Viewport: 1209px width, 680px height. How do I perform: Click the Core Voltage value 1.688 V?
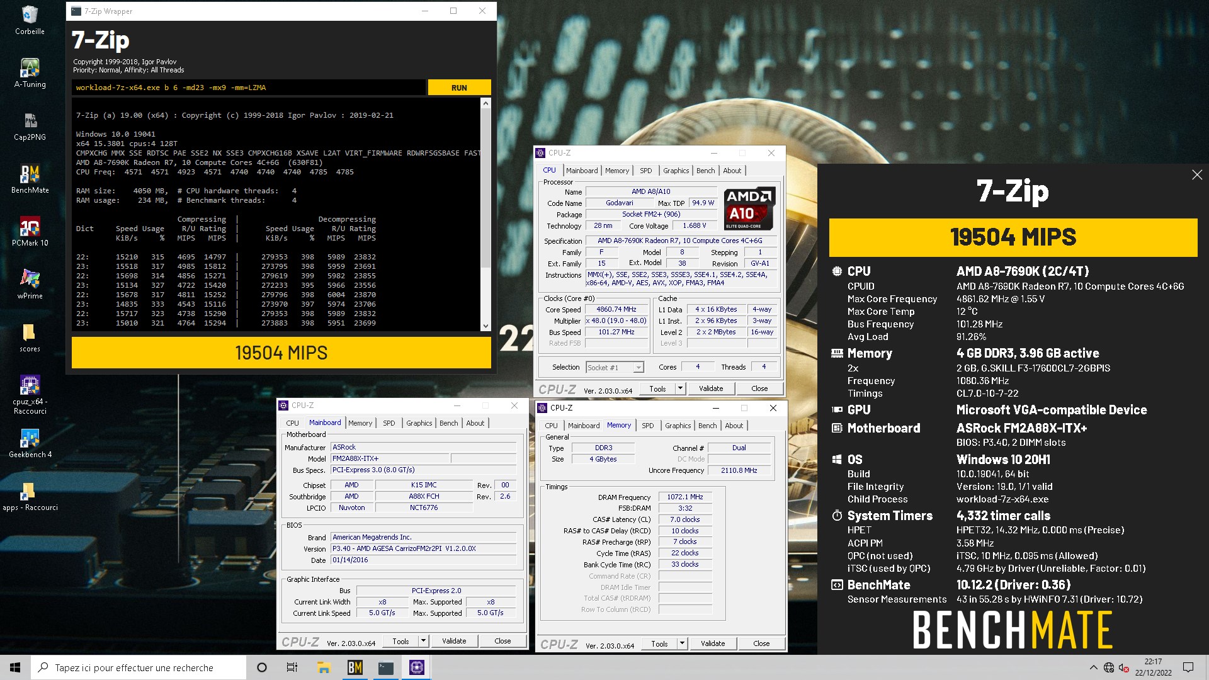695,226
